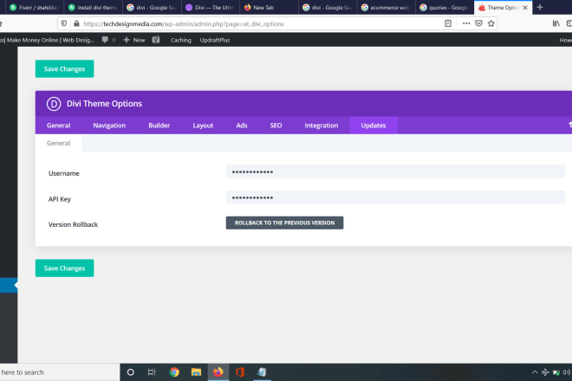572x381 pixels.
Task: Open a new browser tab with plus icon
Action: point(540,7)
